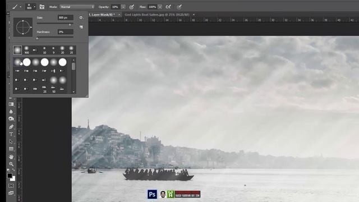This screenshot has height=202, width=359.
Task: Change screen mode button
Action: click(11, 193)
